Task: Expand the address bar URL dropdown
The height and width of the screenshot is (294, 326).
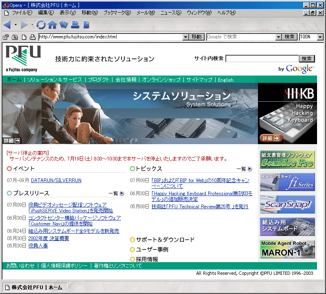Action: pyautogui.click(x=185, y=37)
